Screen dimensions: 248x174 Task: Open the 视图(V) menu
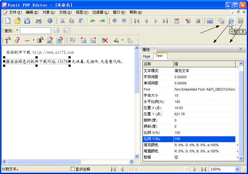click(82, 12)
